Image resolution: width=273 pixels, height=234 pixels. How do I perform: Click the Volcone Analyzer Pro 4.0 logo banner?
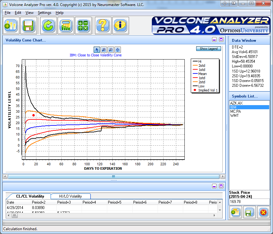point(211,25)
